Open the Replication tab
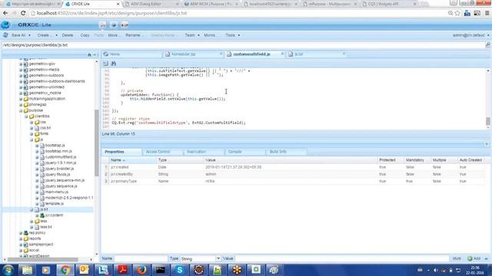Viewport: 492px width, 276px height. coord(204,152)
